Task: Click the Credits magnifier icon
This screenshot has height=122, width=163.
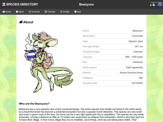Action: [61, 12]
